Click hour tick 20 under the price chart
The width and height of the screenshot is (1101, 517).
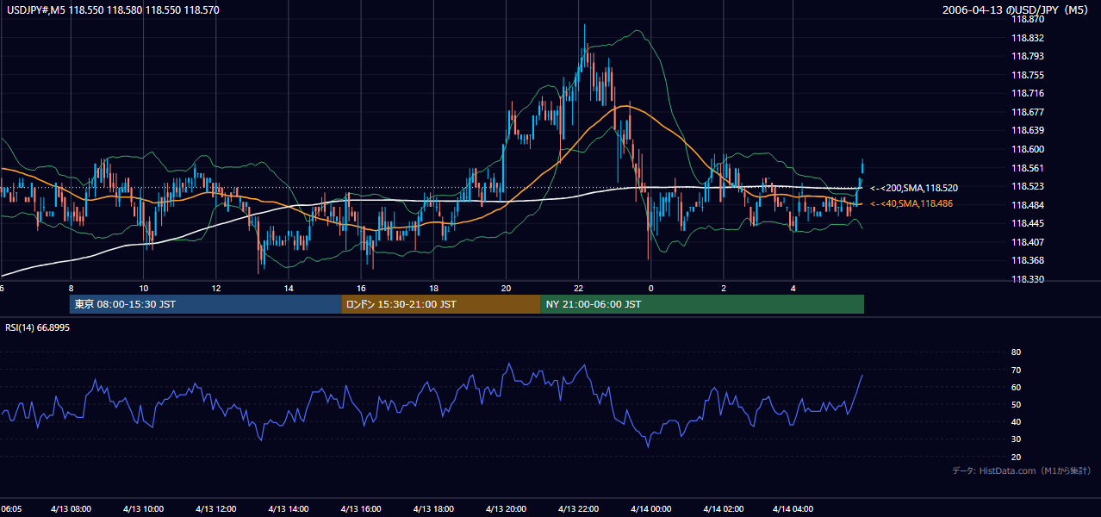[506, 288]
